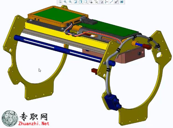Click the Zoom In magnifier icon
The width and height of the screenshot is (173, 128).
(x=65, y=2)
